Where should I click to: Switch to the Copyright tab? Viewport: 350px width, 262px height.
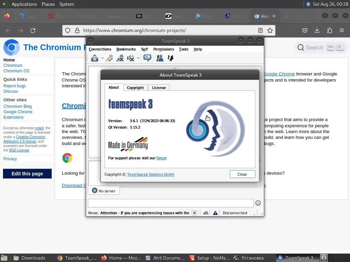135,88
